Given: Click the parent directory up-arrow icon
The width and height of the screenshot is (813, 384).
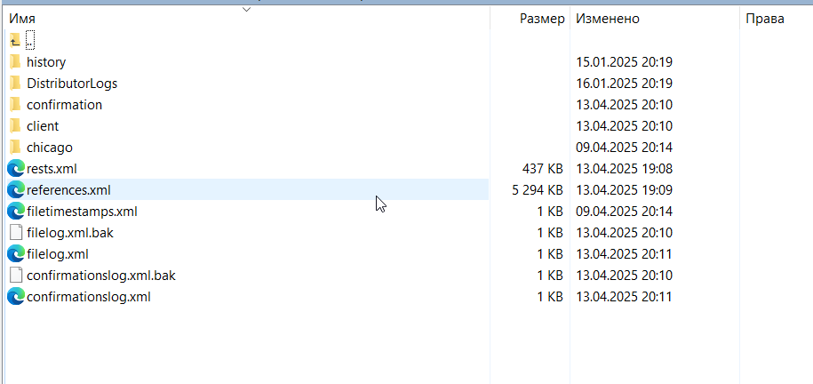Looking at the screenshot, I should [x=15, y=40].
